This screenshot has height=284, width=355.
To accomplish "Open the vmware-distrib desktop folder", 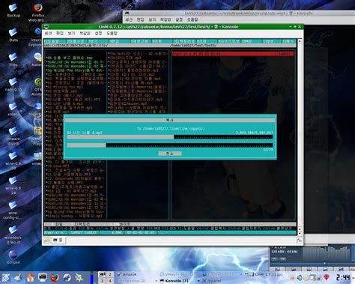I will tap(13, 136).
